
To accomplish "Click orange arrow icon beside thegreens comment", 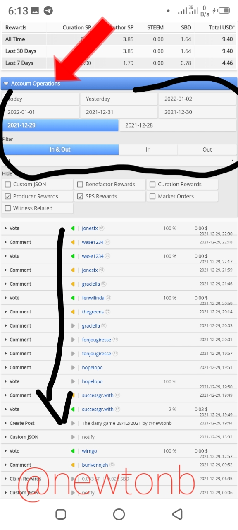I will pos(73,312).
